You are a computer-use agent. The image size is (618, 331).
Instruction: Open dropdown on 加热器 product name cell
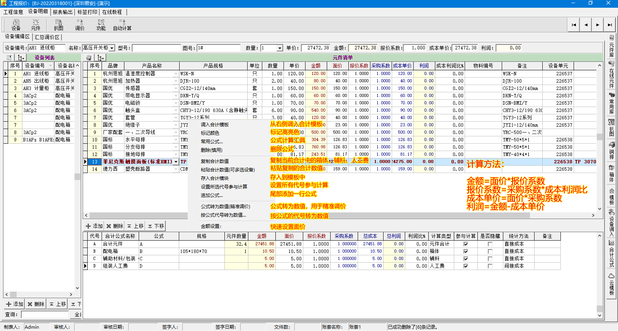tap(176, 81)
